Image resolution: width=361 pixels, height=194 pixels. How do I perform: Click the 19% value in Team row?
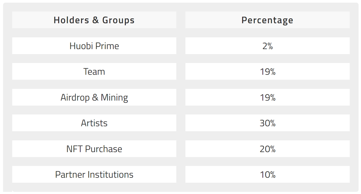point(267,72)
